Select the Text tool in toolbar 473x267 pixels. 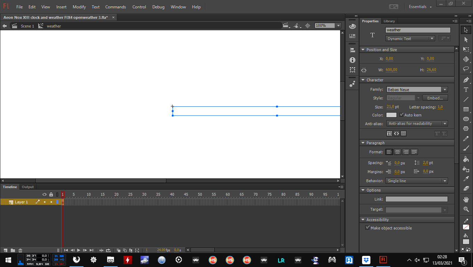pos(466,90)
